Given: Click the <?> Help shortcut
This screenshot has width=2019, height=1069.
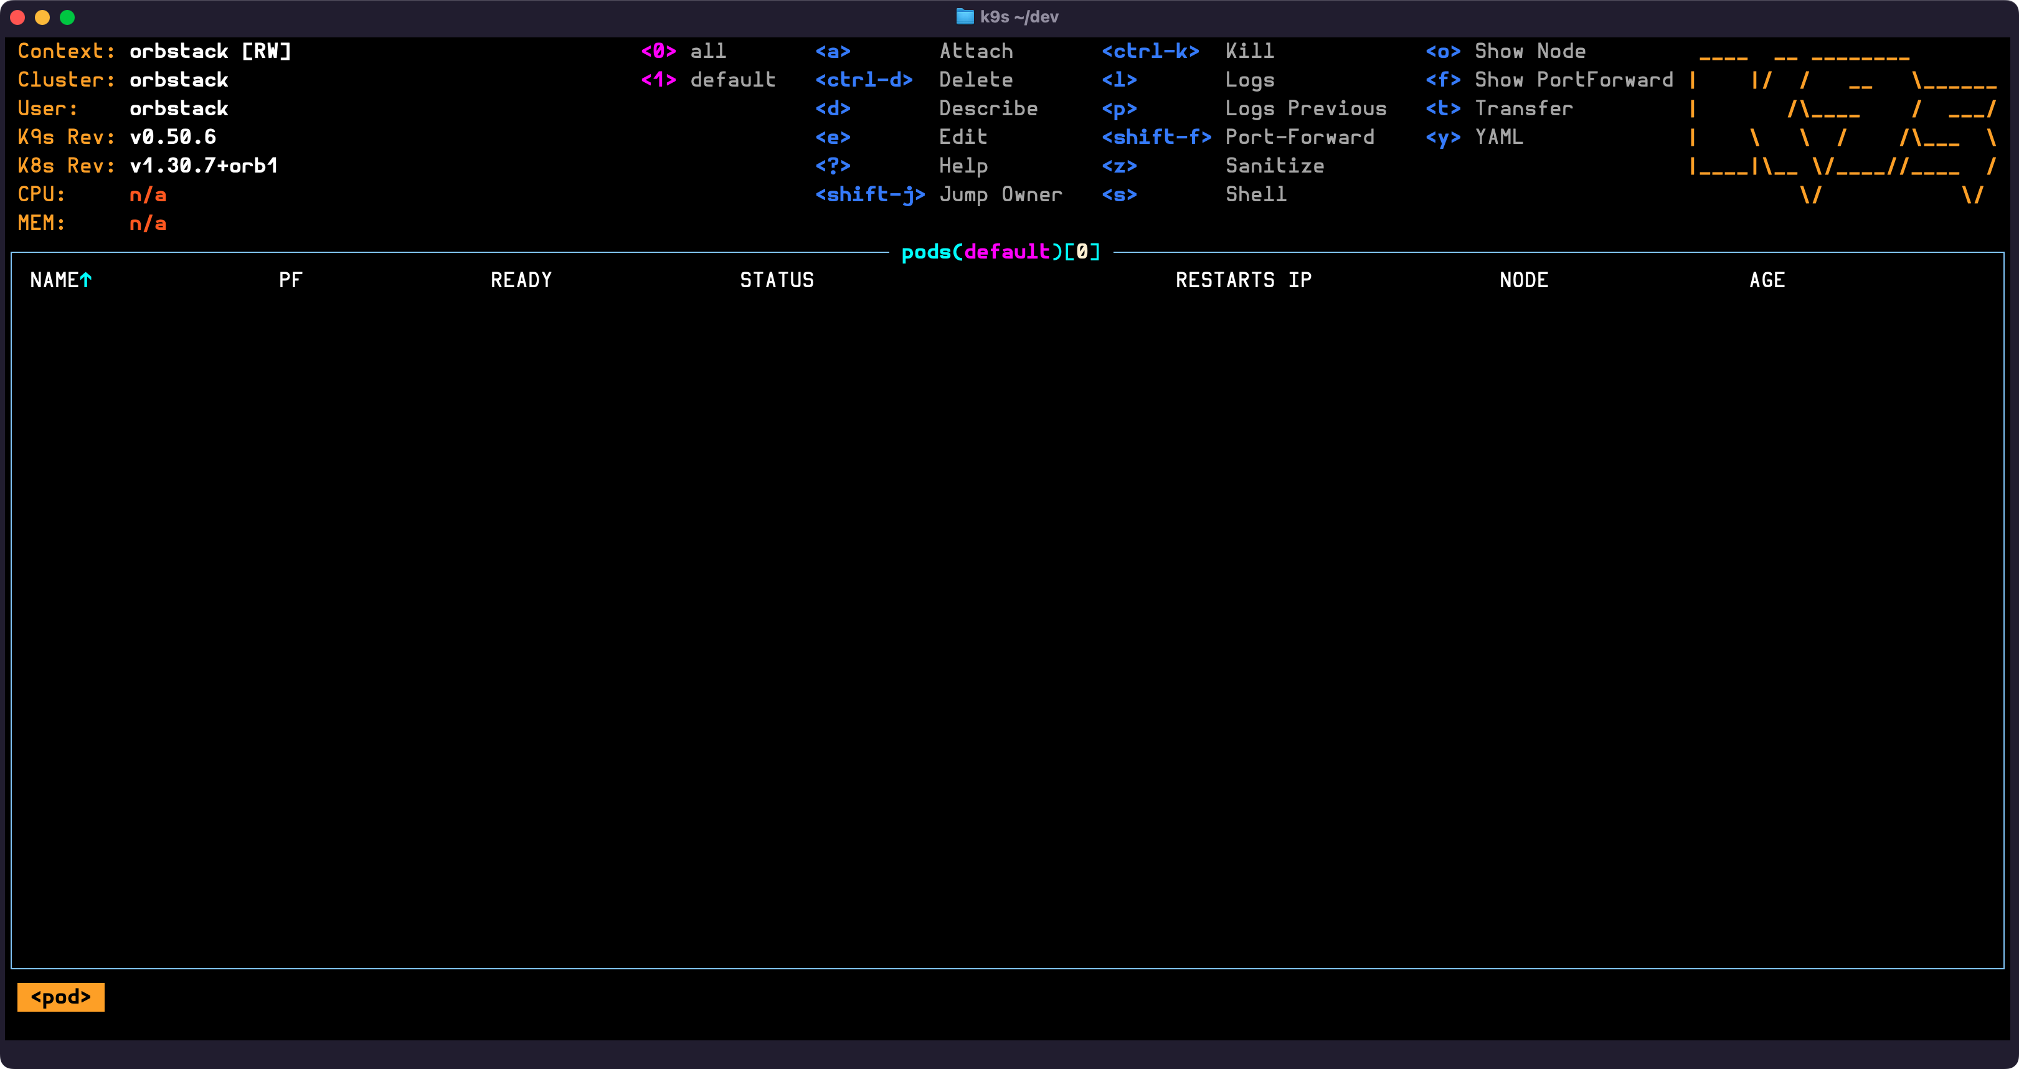Looking at the screenshot, I should [901, 166].
